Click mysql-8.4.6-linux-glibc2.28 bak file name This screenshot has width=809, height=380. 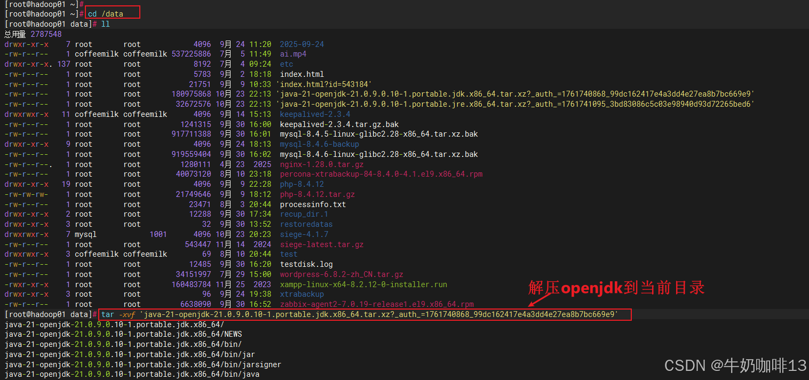pos(379,154)
